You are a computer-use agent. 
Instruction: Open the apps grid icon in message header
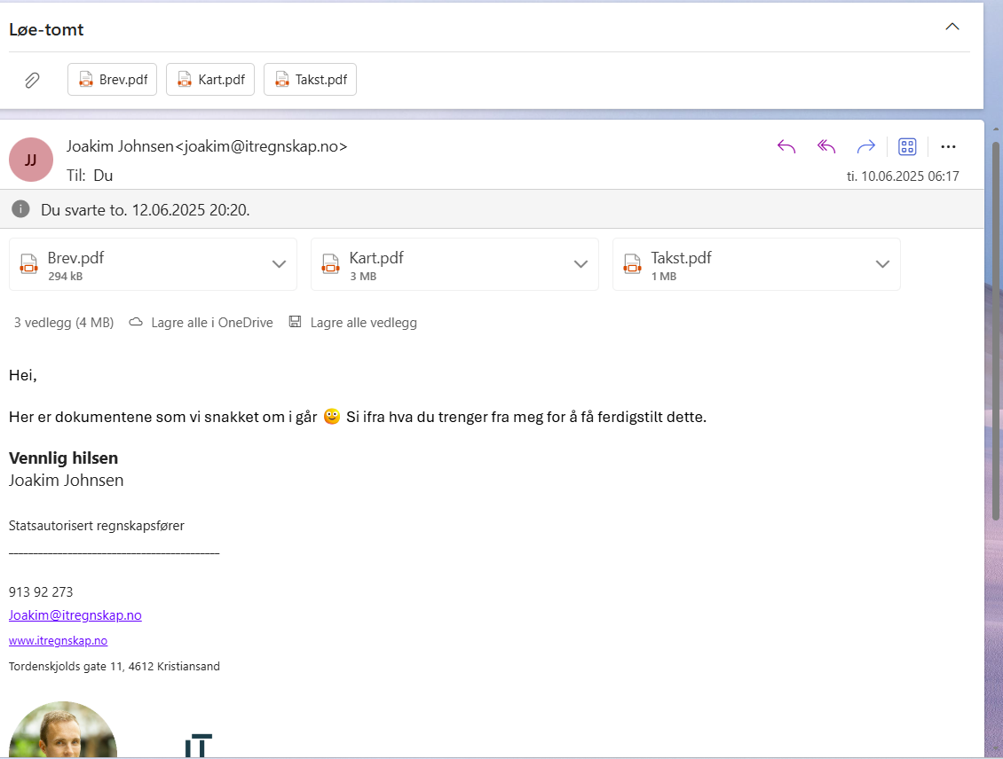pos(907,146)
